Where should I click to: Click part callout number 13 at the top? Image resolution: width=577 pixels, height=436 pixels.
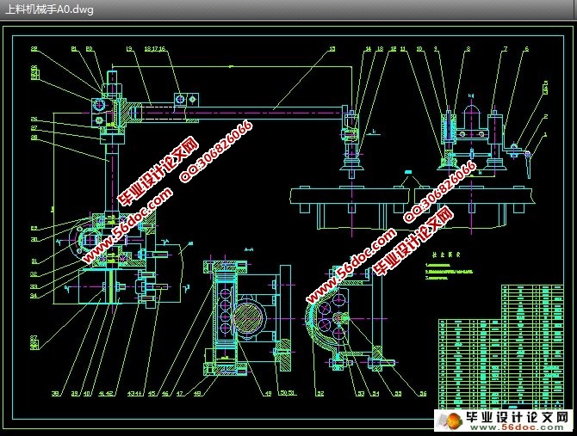point(128,50)
